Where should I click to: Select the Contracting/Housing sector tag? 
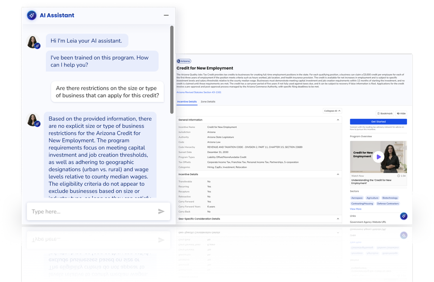[362, 204]
